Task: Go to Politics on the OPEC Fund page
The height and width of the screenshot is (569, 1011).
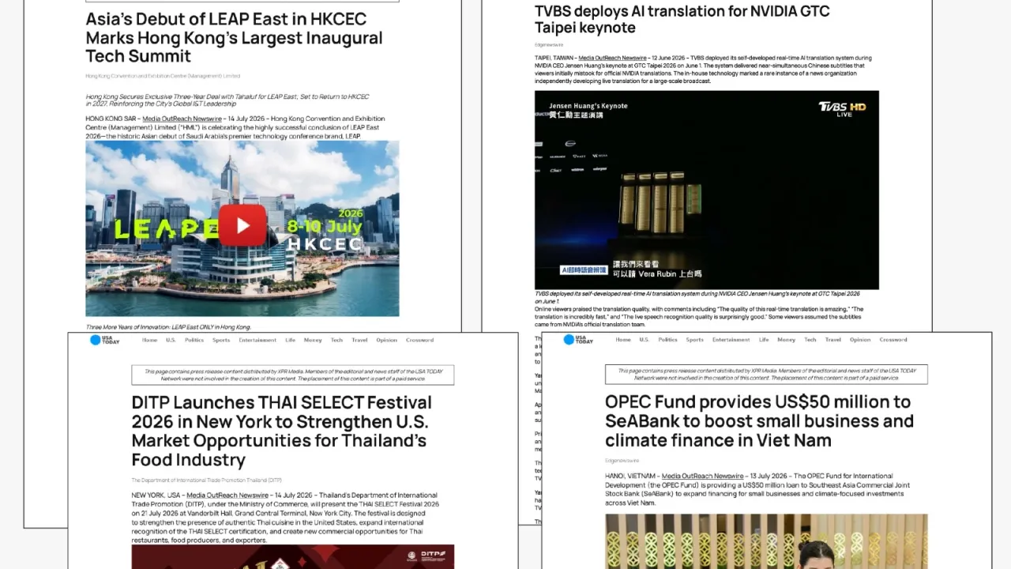Action: click(x=668, y=340)
